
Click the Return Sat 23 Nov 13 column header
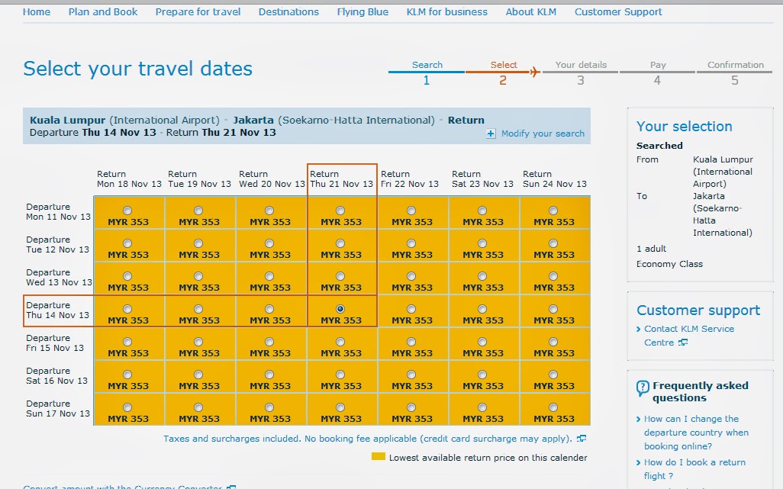tap(482, 179)
